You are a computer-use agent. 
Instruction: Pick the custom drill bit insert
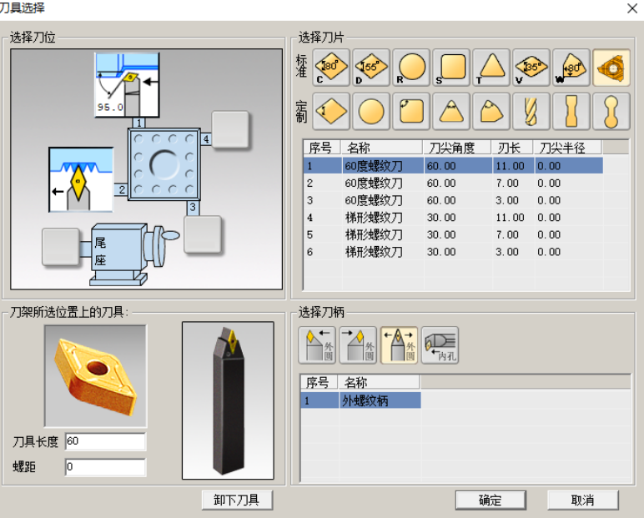click(531, 111)
